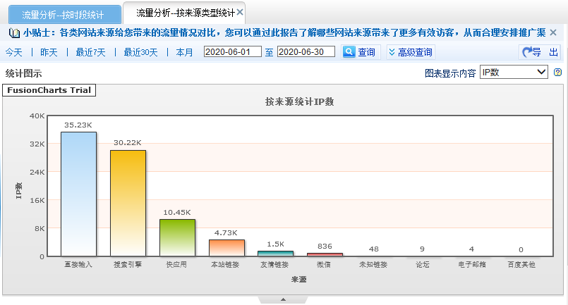Click the yellow 搜索引擎 bar
This screenshot has width=568, height=305.
click(x=128, y=203)
